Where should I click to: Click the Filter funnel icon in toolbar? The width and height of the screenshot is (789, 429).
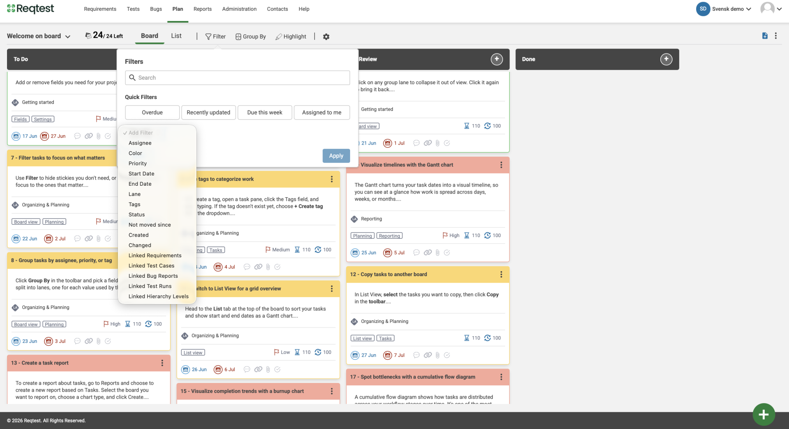coord(208,37)
